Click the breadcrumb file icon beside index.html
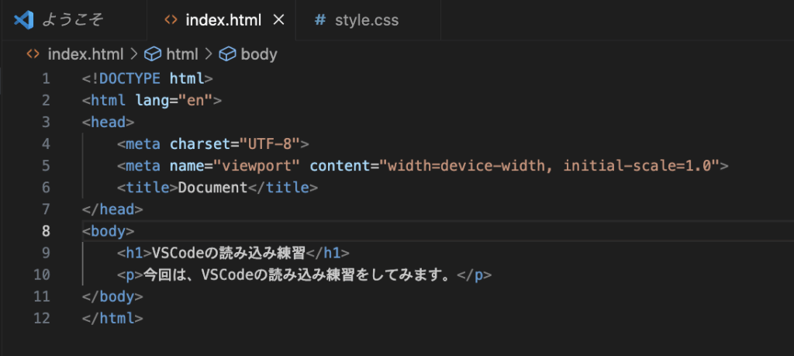794x356 pixels. [33, 54]
